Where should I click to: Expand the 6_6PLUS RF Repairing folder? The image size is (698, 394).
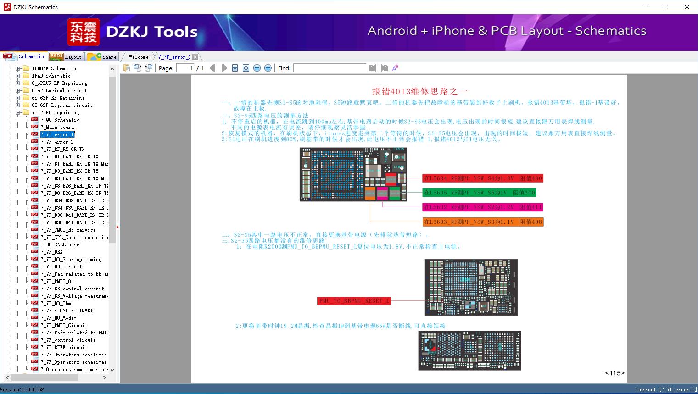(x=18, y=83)
